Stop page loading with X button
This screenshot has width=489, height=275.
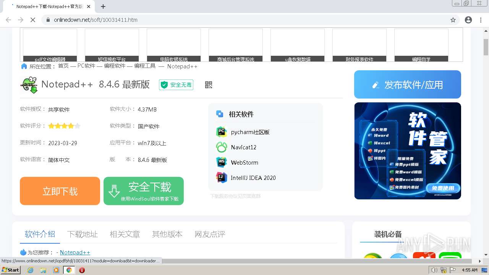pyautogui.click(x=33, y=20)
